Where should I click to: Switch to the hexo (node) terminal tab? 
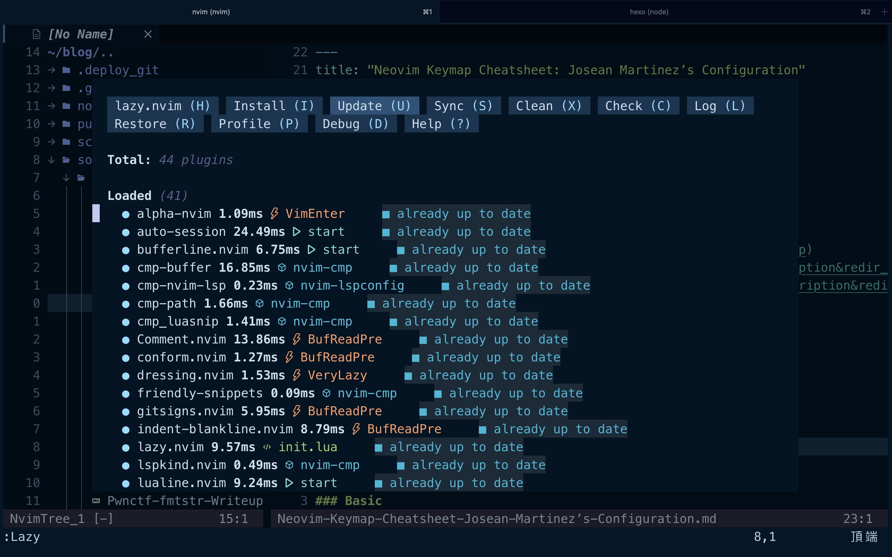649,12
